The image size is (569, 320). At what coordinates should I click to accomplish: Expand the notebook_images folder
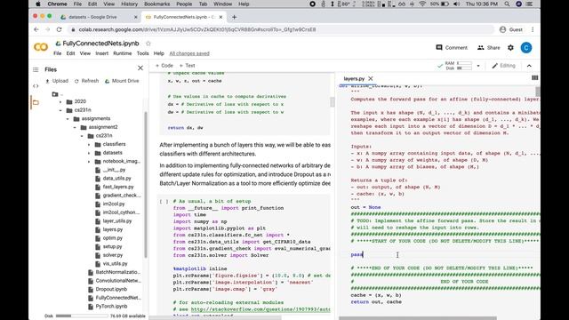(x=89, y=162)
